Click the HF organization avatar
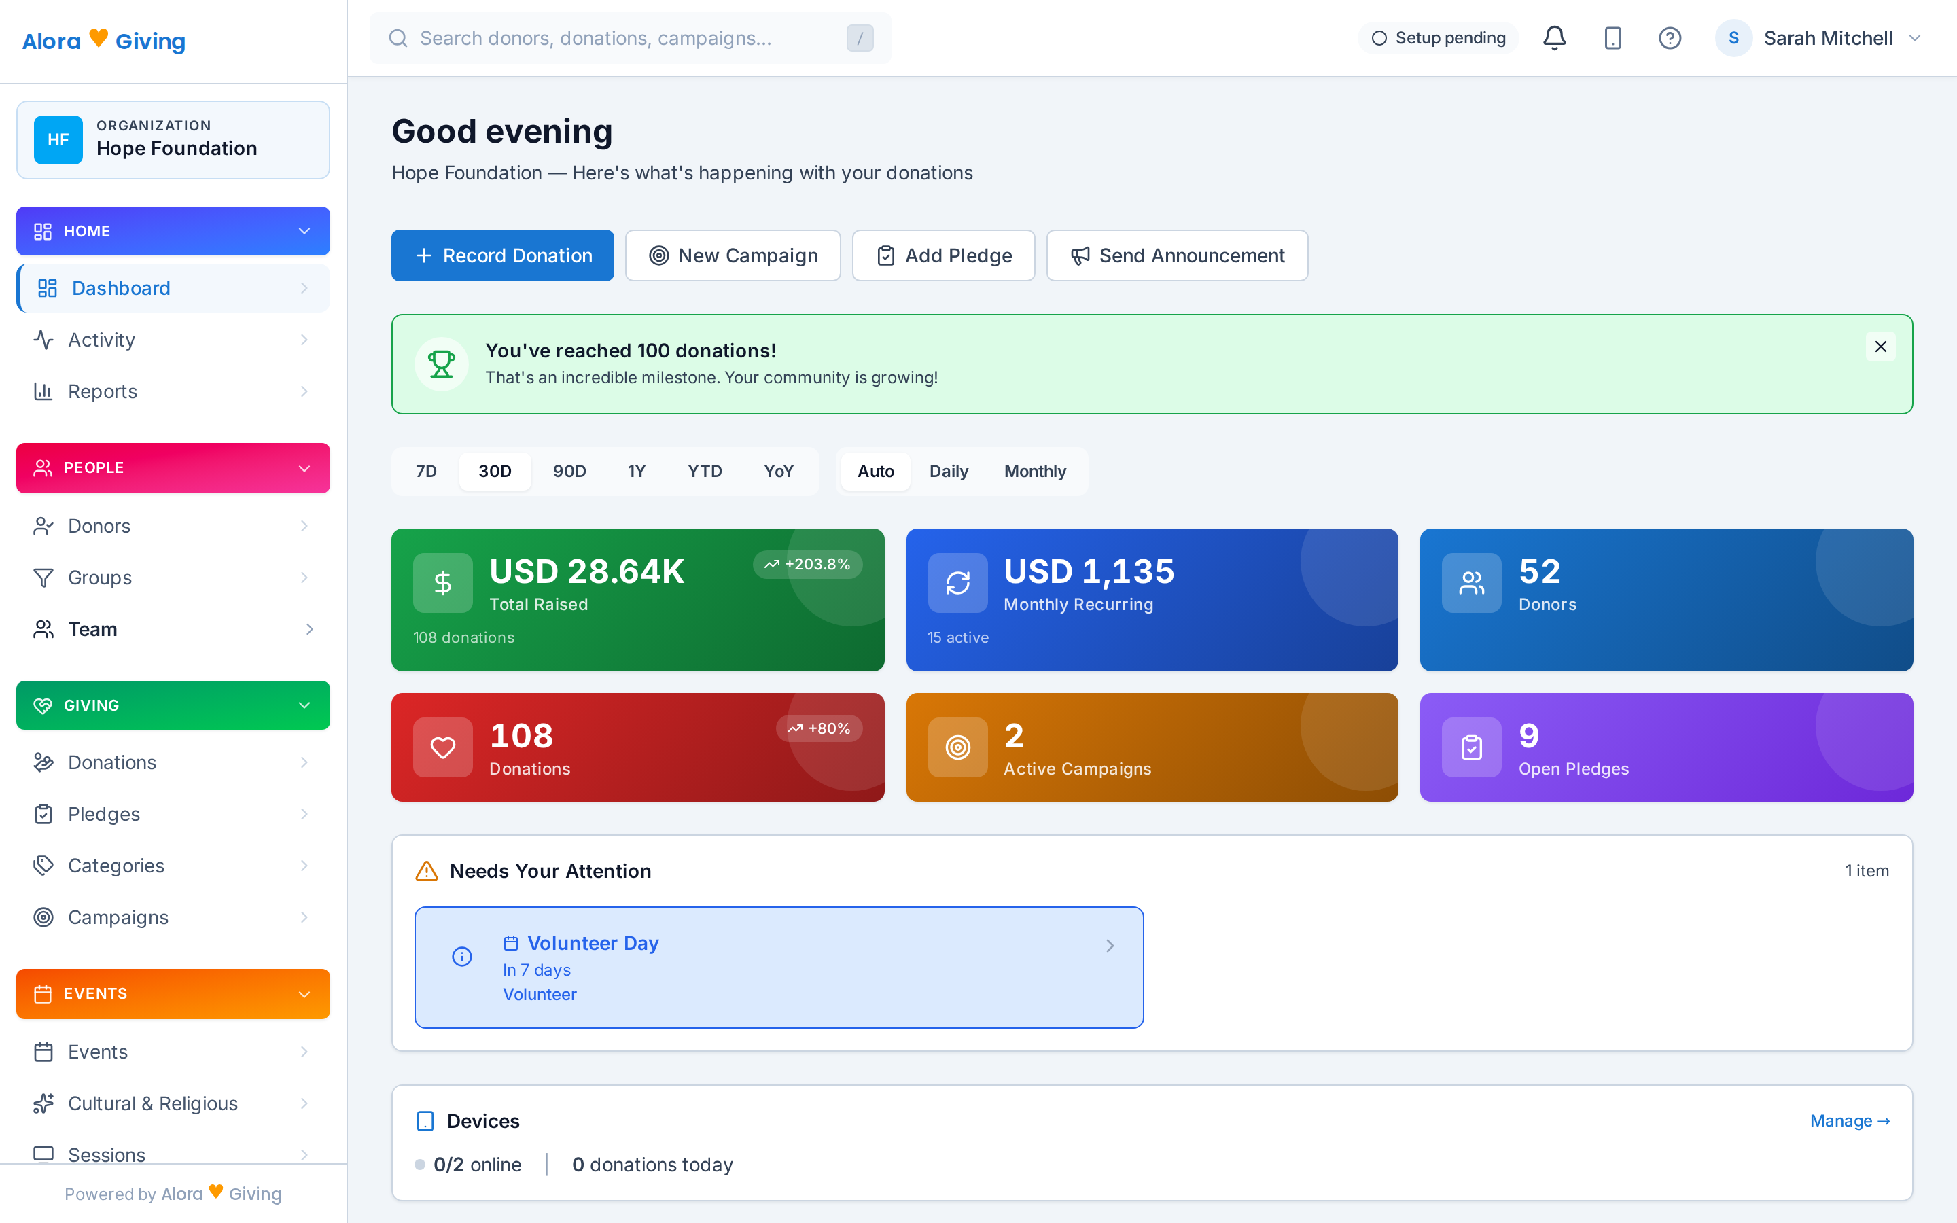The image size is (1957, 1223). coord(57,140)
